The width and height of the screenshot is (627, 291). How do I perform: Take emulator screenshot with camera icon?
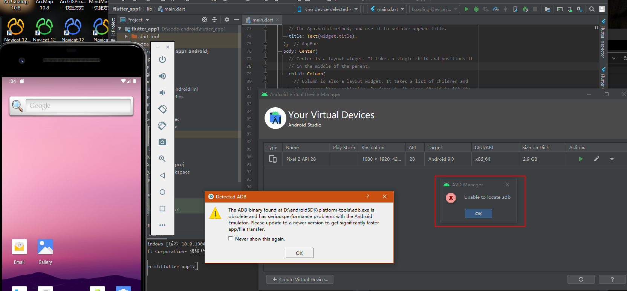click(x=162, y=142)
